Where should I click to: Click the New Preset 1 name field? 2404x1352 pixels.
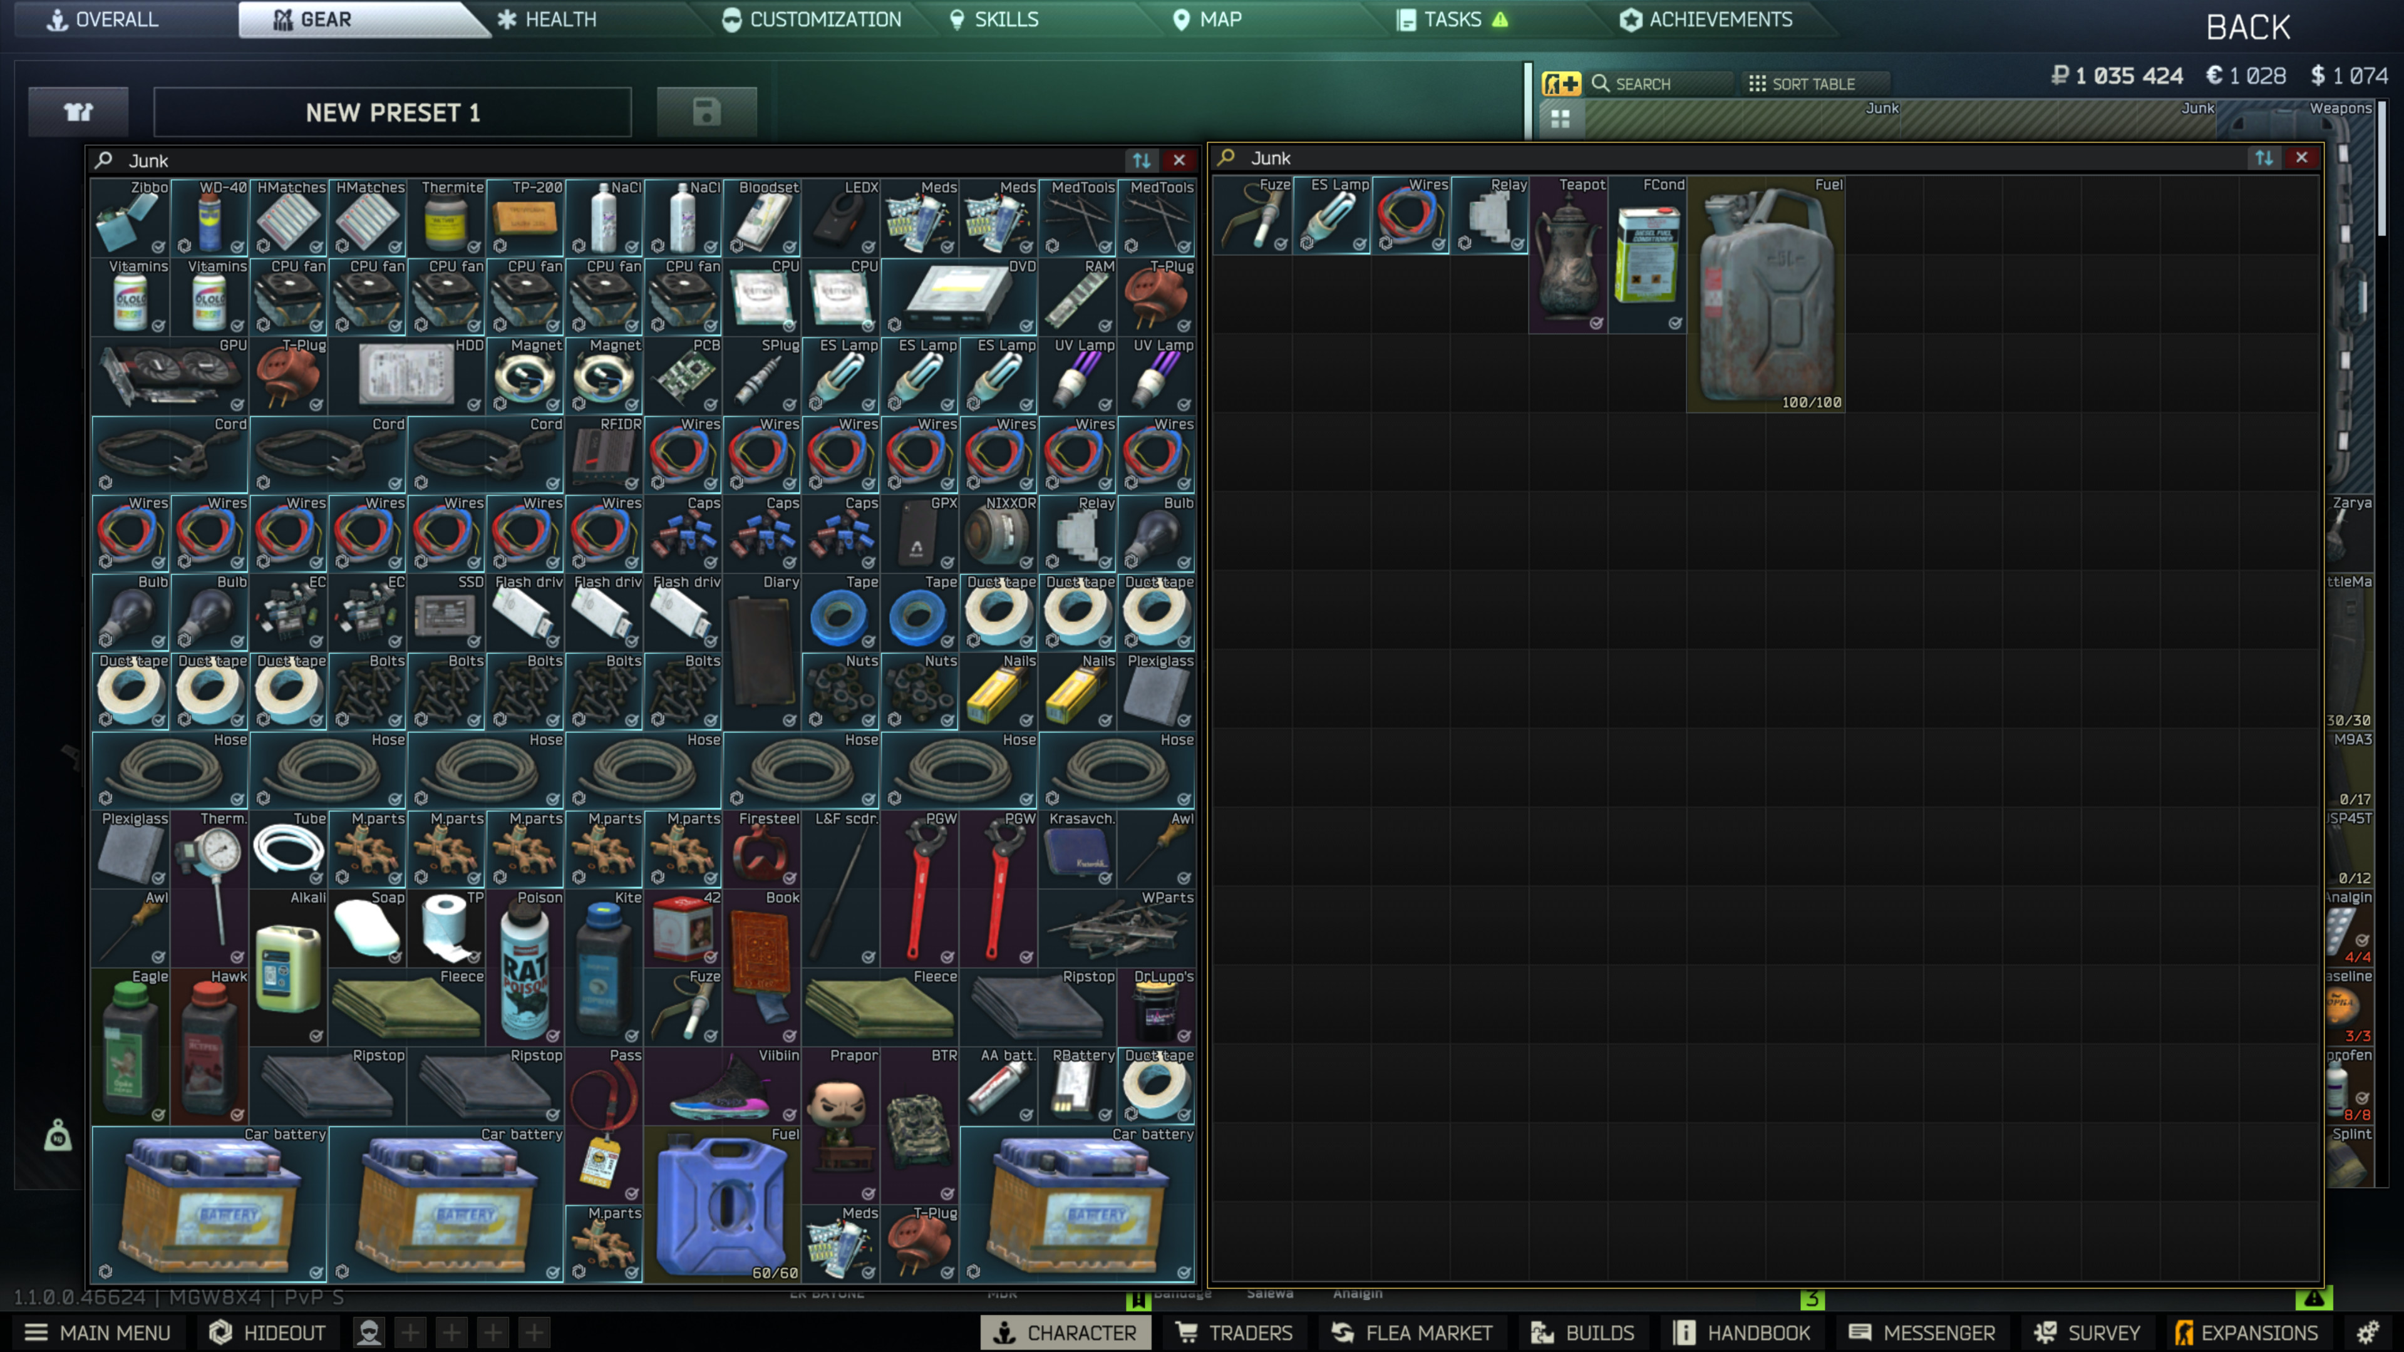click(x=392, y=113)
